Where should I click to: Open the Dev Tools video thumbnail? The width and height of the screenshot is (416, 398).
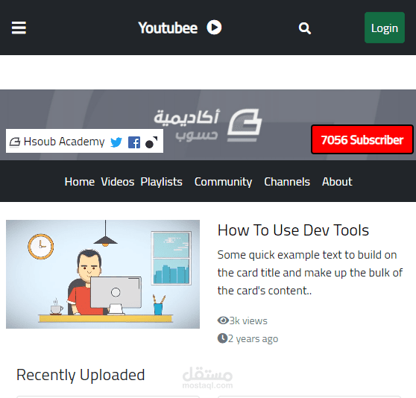[103, 274]
